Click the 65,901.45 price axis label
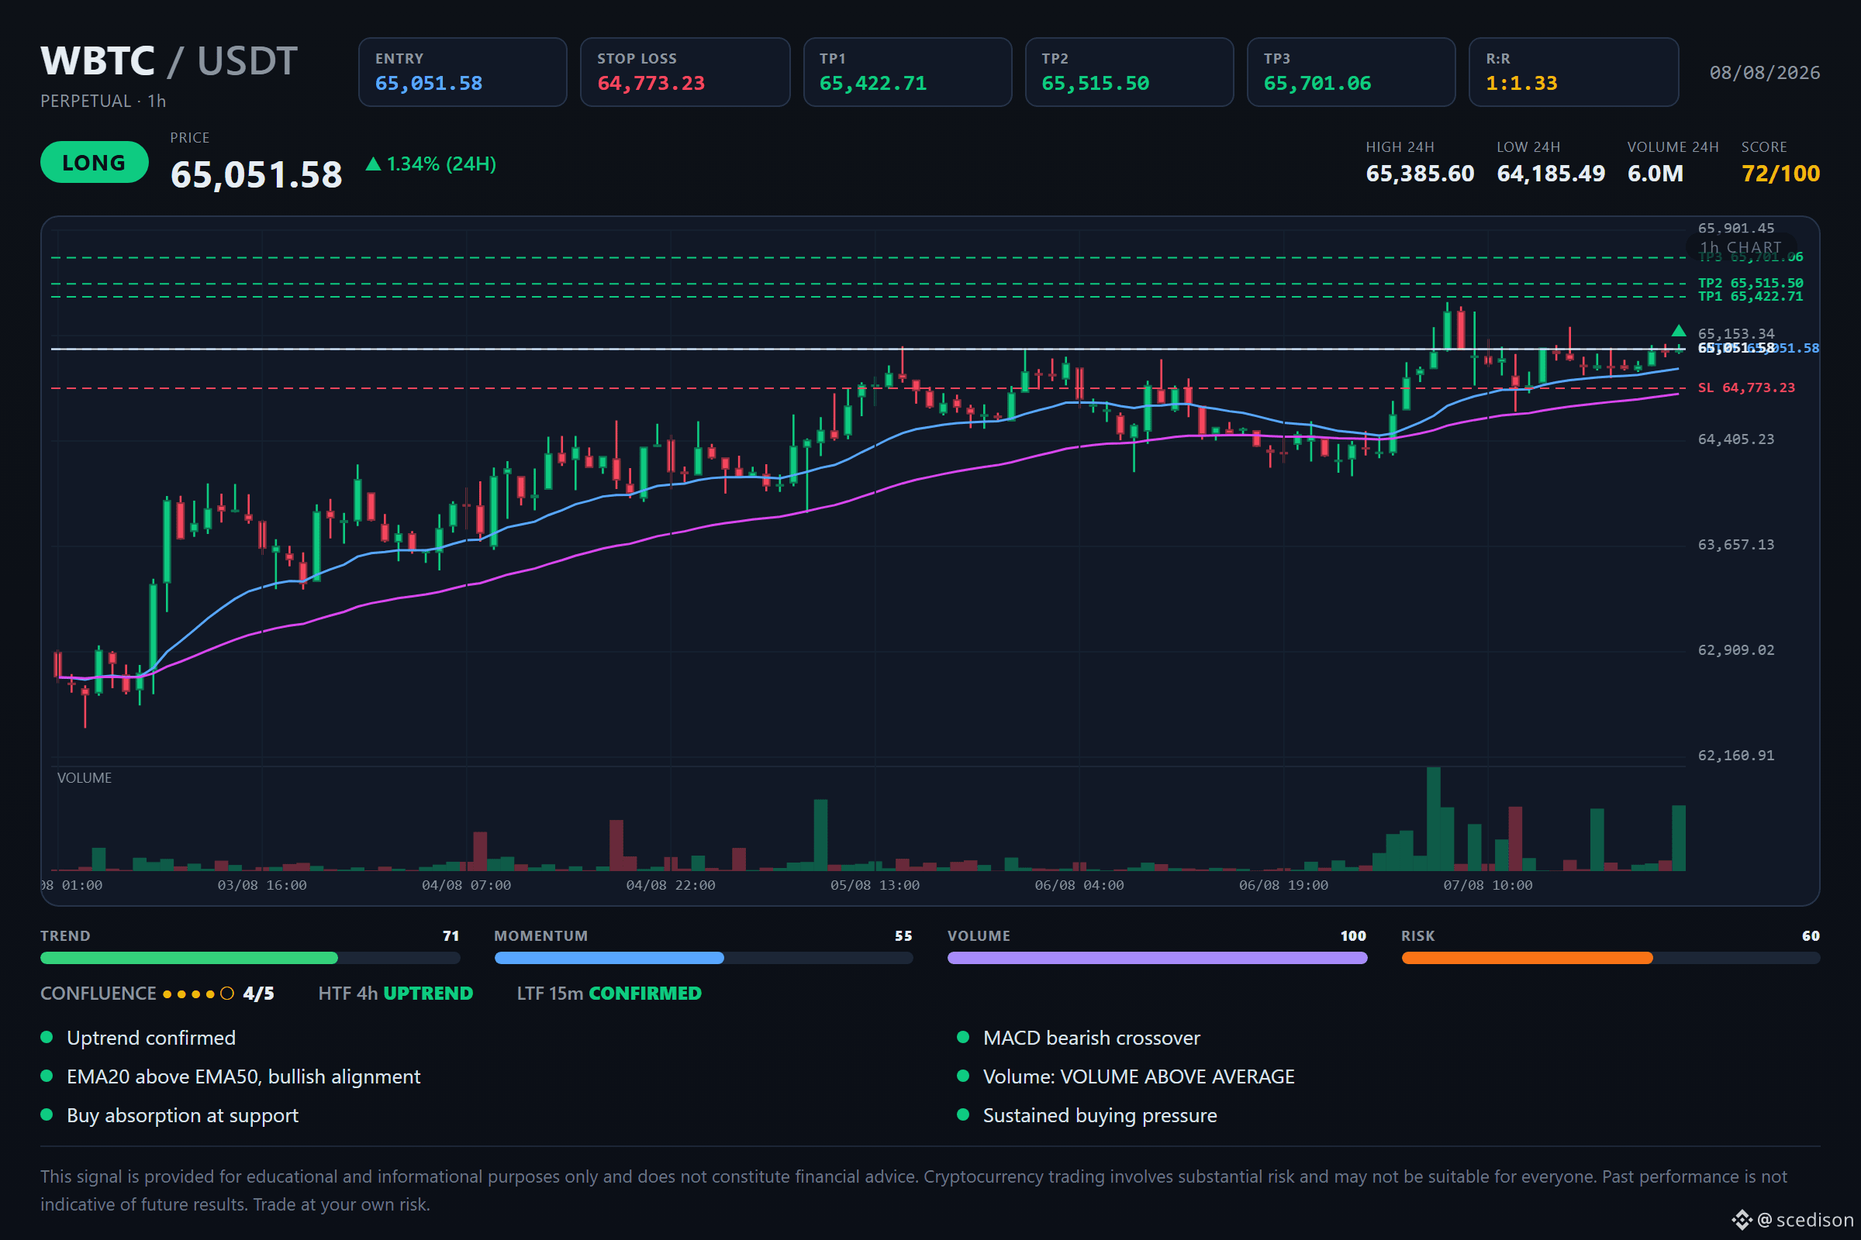 click(1736, 228)
